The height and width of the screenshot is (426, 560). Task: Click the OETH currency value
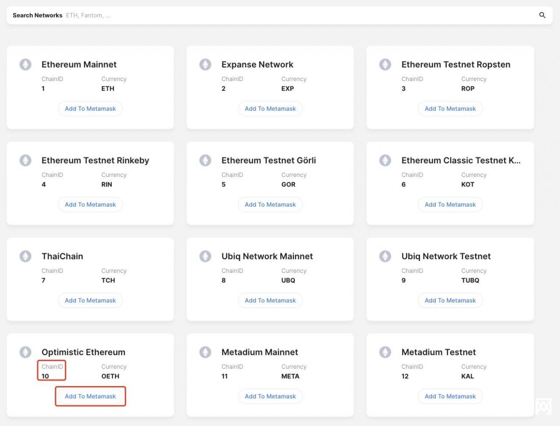click(110, 376)
